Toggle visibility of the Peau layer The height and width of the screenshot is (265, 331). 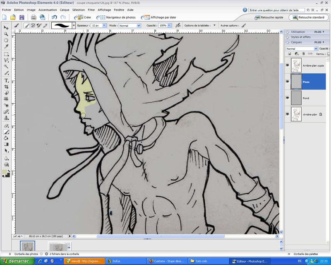287,82
